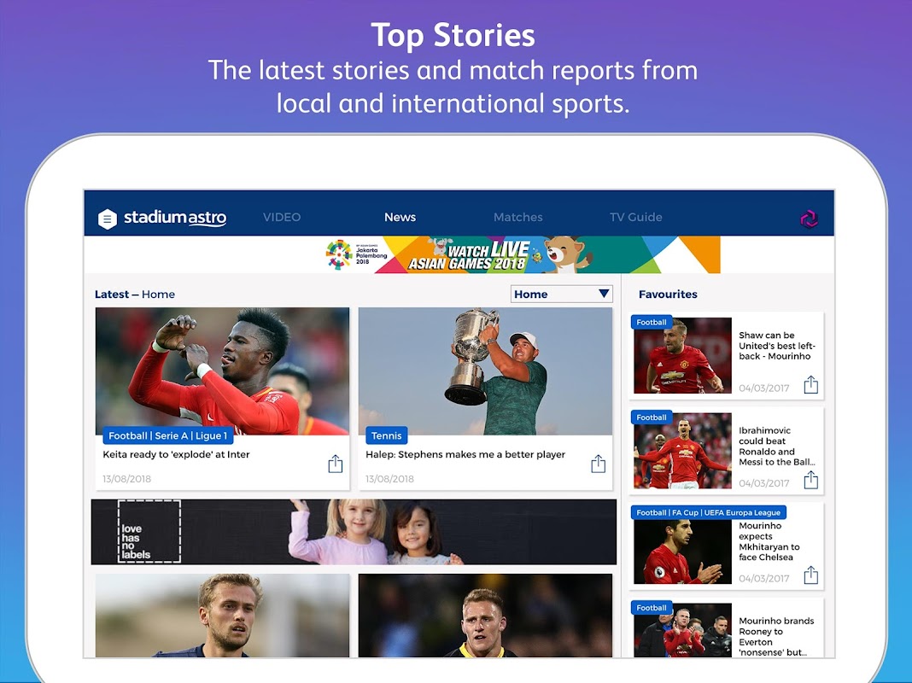The width and height of the screenshot is (912, 683).
Task: Click the purple swirl icon in header
Action: tap(809, 219)
